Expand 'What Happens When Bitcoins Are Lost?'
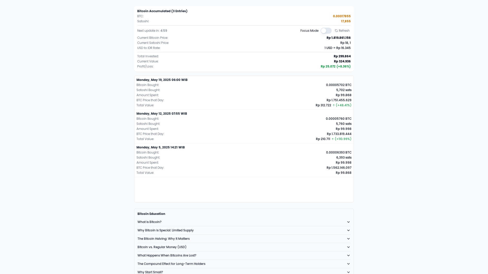The width and height of the screenshot is (488, 274). coord(244,255)
